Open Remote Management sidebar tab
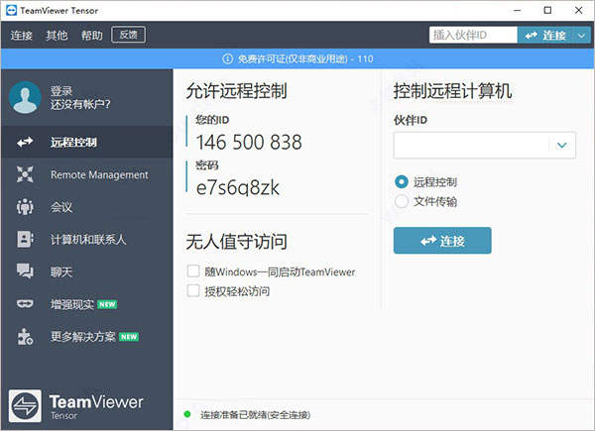The height and width of the screenshot is (431, 595). tap(87, 174)
